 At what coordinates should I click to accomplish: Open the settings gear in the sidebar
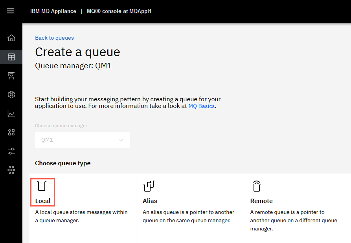pyautogui.click(x=11, y=95)
